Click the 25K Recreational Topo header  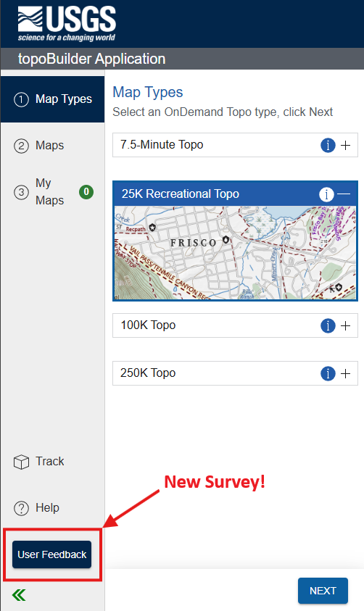[x=235, y=194]
